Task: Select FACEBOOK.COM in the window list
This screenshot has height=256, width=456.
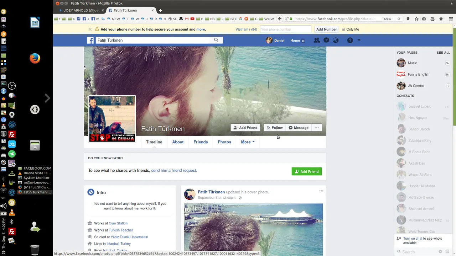Action: tap(34, 168)
